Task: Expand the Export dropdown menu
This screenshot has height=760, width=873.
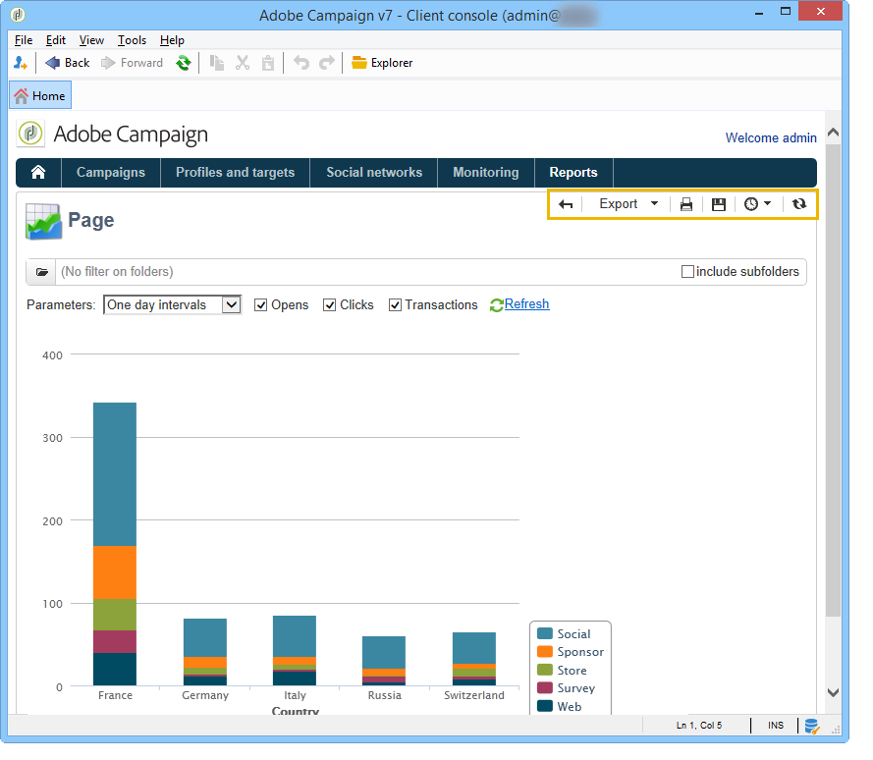Action: pyautogui.click(x=628, y=204)
